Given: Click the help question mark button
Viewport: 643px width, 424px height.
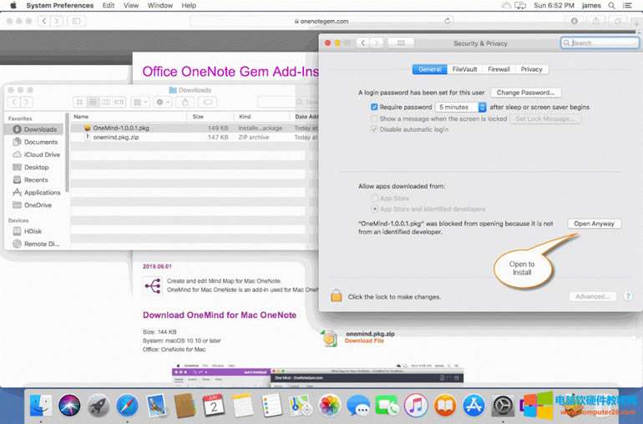Looking at the screenshot, I should point(627,296).
